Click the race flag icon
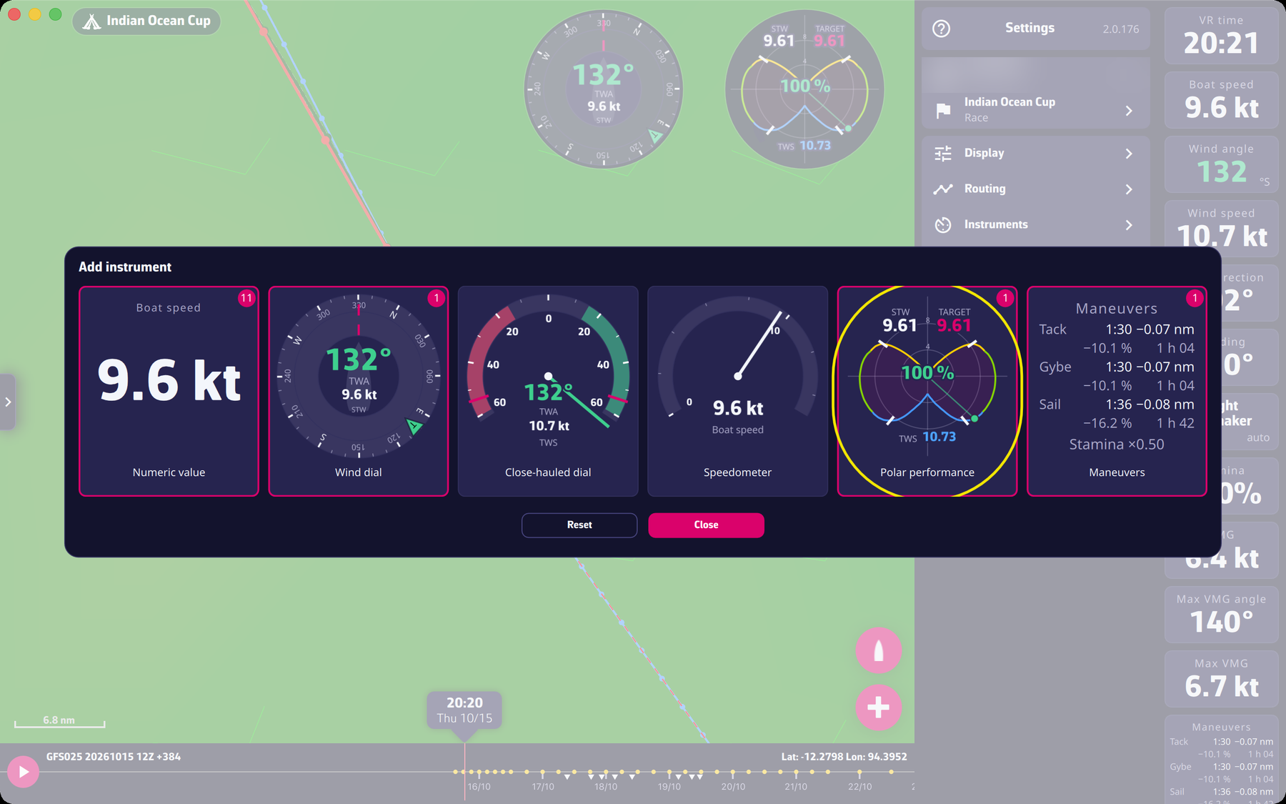The height and width of the screenshot is (804, 1286). 943,110
